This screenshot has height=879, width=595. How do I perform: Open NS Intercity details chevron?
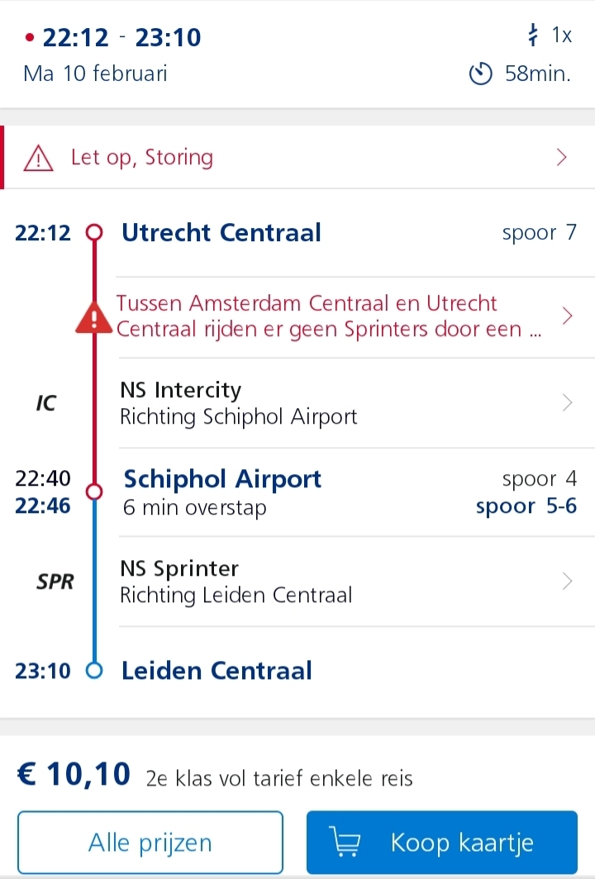pyautogui.click(x=567, y=402)
